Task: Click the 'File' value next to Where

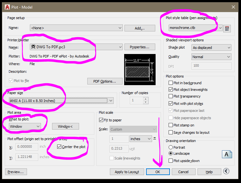Action: (x=32, y=64)
